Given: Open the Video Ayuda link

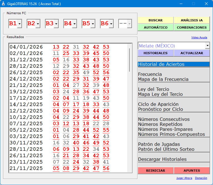Looking at the screenshot, I should click(x=199, y=37).
